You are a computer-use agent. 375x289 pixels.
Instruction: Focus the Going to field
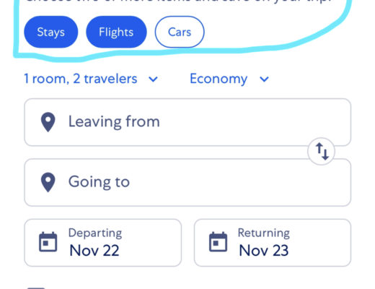coord(187,182)
